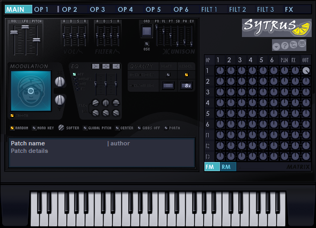316x228 pixels.
Task: Toggle the Smooth modulation checkbox
Action: pyautogui.click(x=12, y=115)
